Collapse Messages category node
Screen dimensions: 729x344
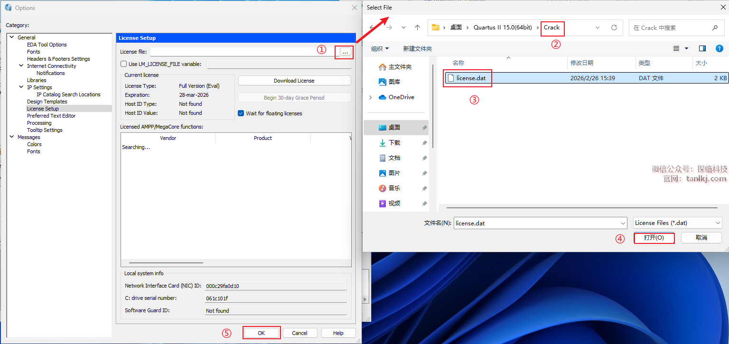(x=12, y=137)
